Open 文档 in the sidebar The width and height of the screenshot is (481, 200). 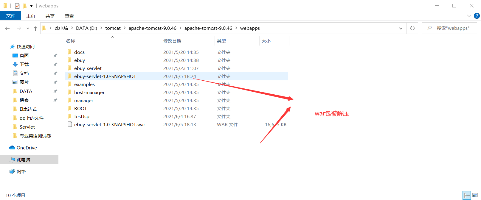24,74
